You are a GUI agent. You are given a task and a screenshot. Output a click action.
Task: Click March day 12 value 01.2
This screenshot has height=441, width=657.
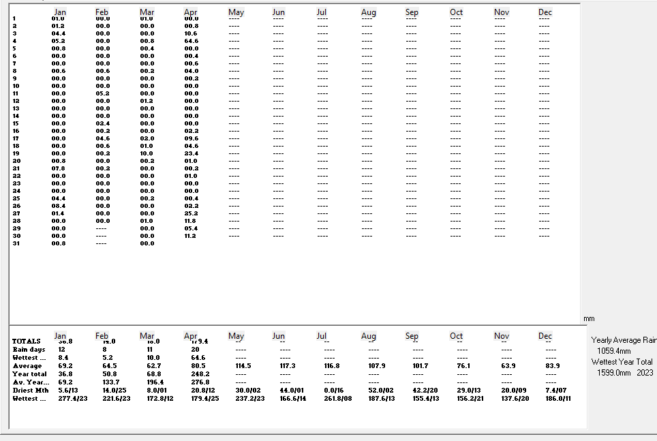147,101
